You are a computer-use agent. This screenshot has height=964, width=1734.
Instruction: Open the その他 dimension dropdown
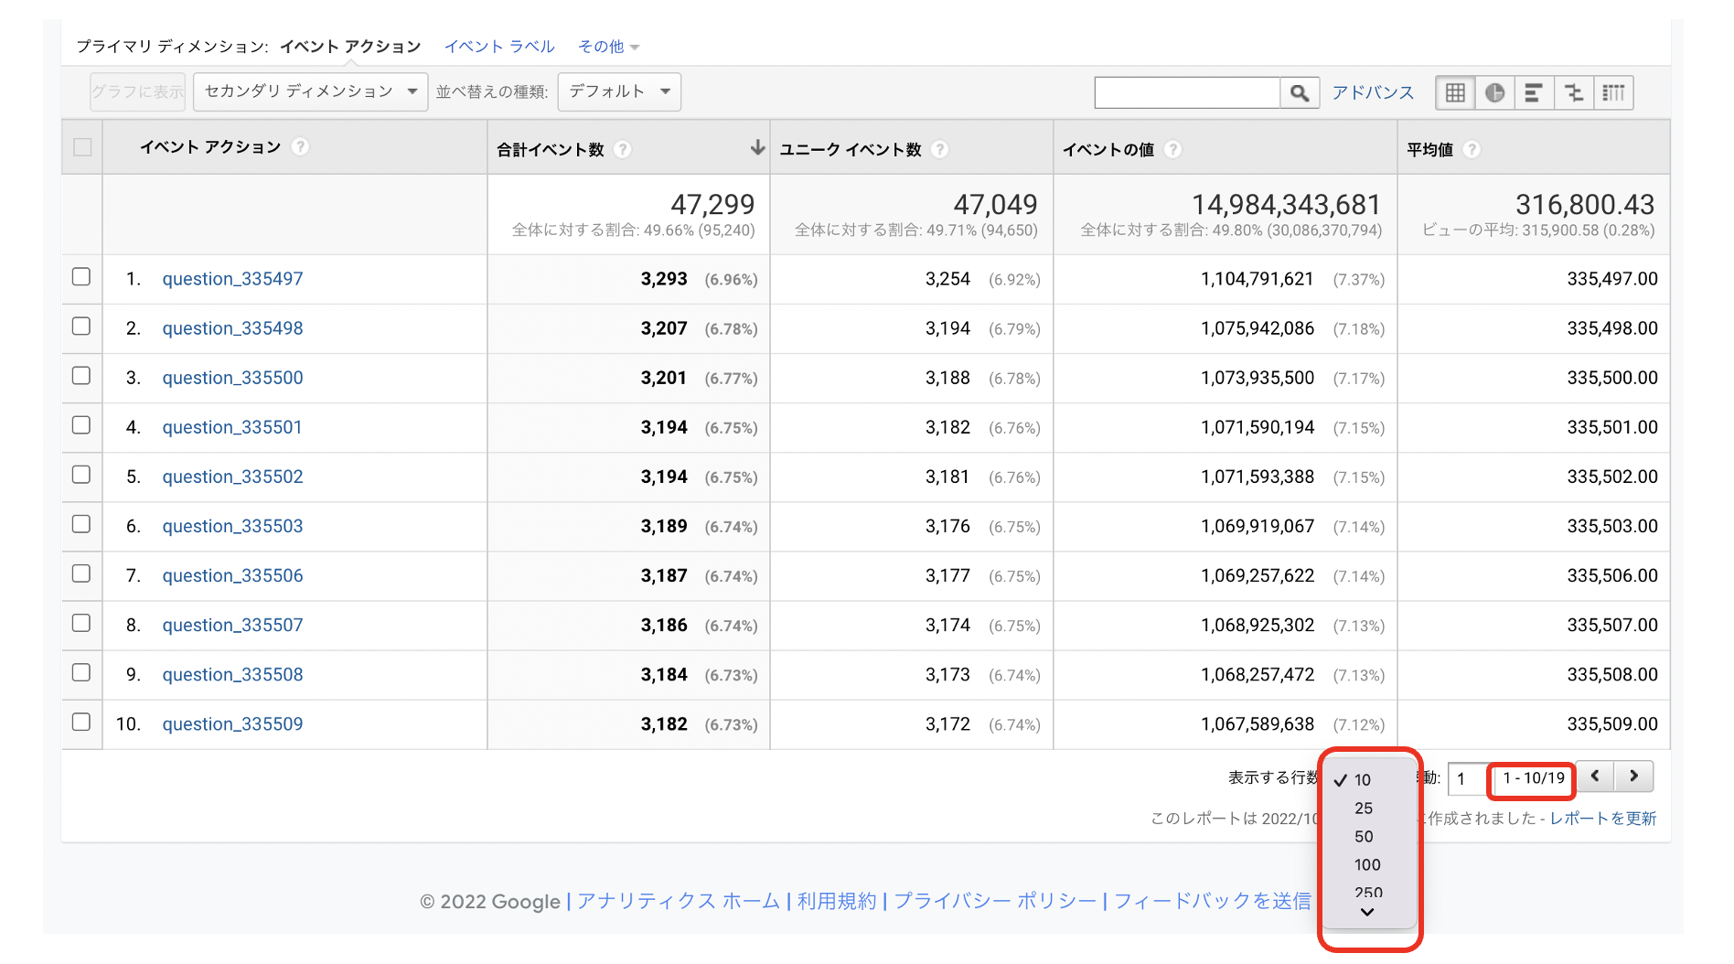(x=608, y=47)
